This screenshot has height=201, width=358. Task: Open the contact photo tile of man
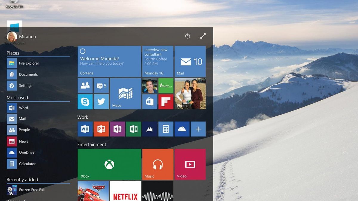(x=150, y=86)
